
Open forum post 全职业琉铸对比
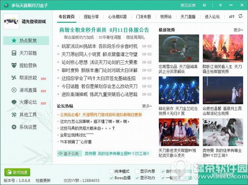pyautogui.click(x=77, y=135)
